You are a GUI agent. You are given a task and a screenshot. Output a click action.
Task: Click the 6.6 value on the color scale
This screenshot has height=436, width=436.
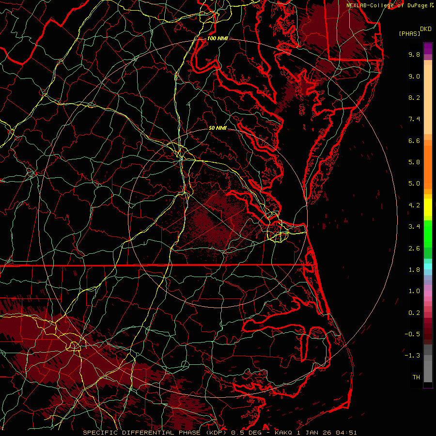point(414,140)
